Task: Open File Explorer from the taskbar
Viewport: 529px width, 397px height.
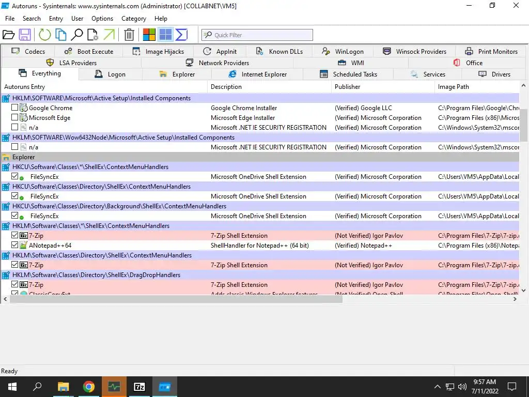Action: [63, 387]
